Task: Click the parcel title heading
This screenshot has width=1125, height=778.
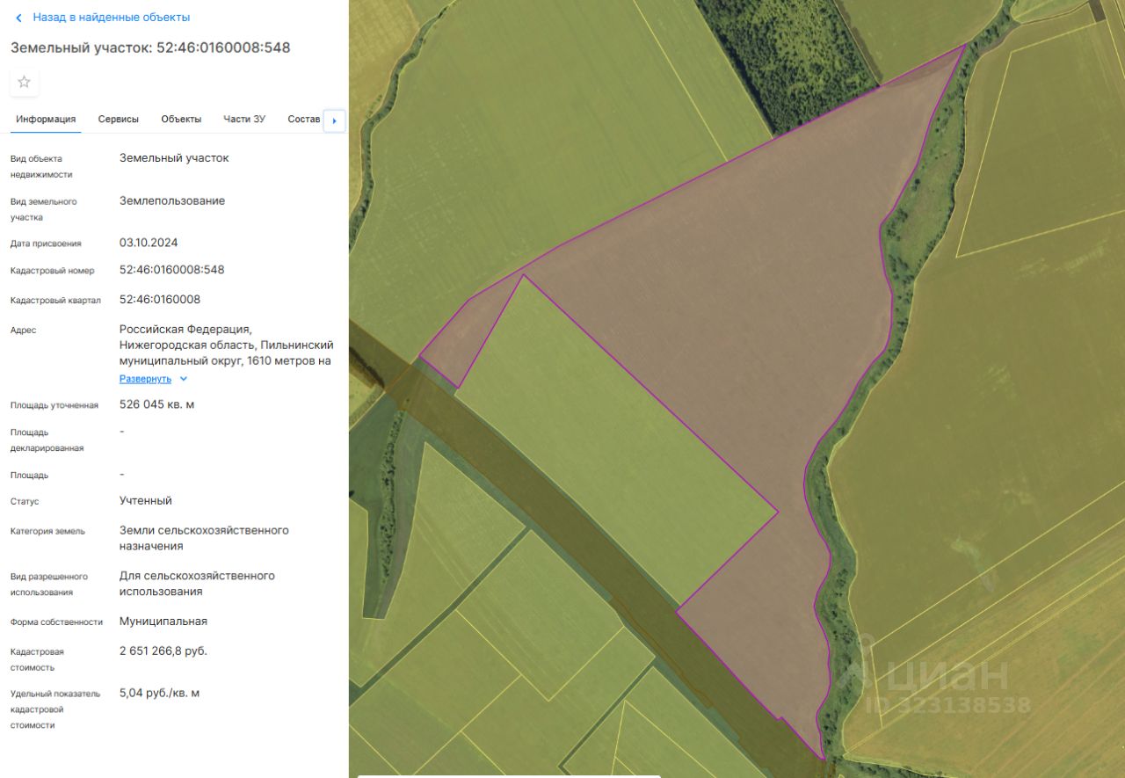Action: point(150,47)
